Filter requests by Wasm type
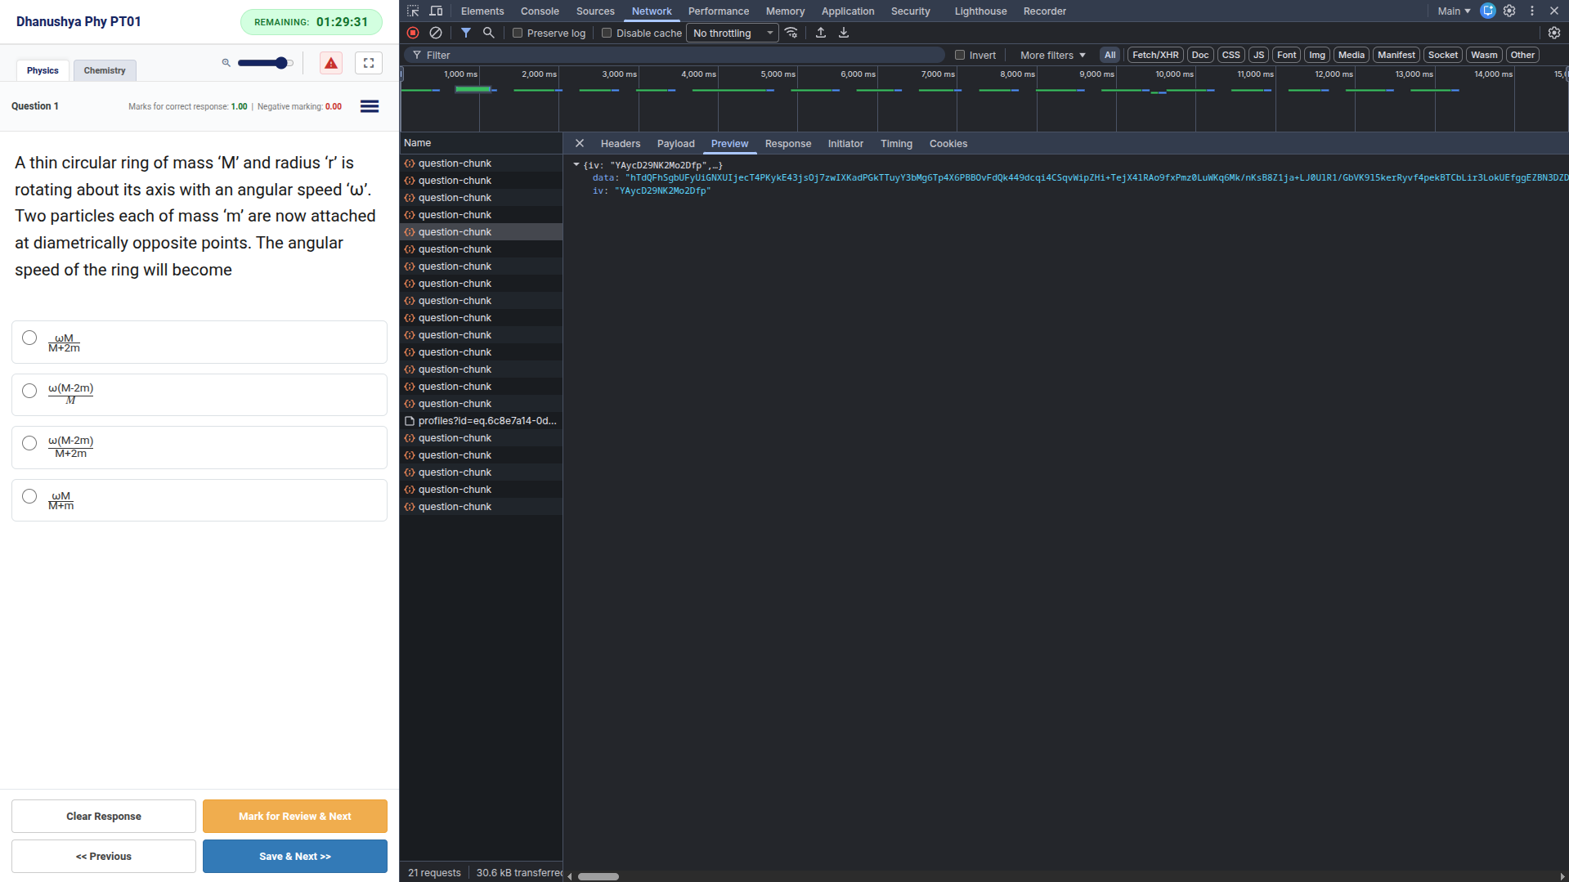This screenshot has height=882, width=1569. (x=1484, y=55)
